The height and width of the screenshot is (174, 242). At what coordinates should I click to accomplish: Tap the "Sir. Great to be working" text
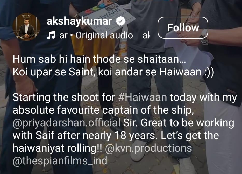(x=179, y=123)
